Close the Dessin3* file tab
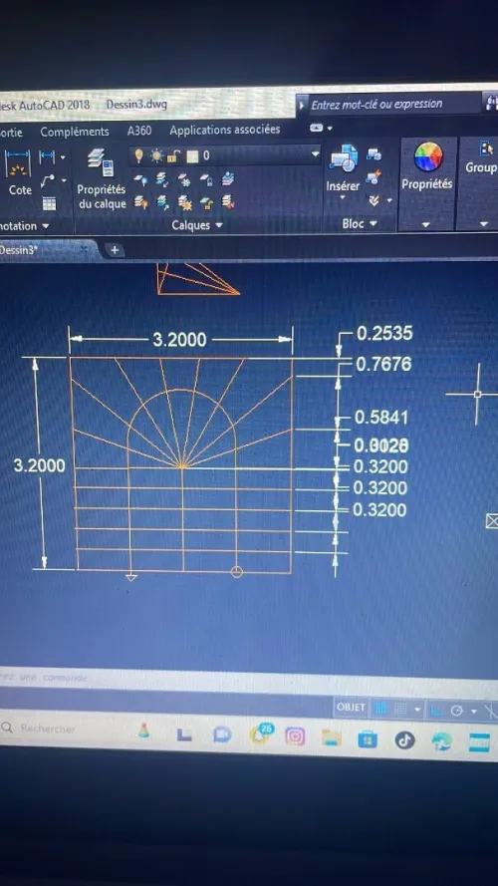Screen dimensions: 498x886 pyautogui.click(x=84, y=249)
